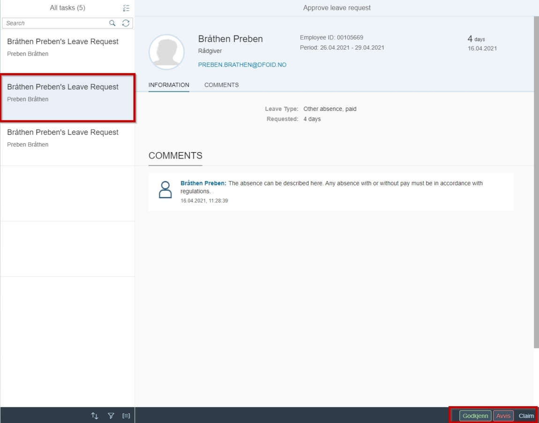Click the commenter person icon

(x=165, y=190)
